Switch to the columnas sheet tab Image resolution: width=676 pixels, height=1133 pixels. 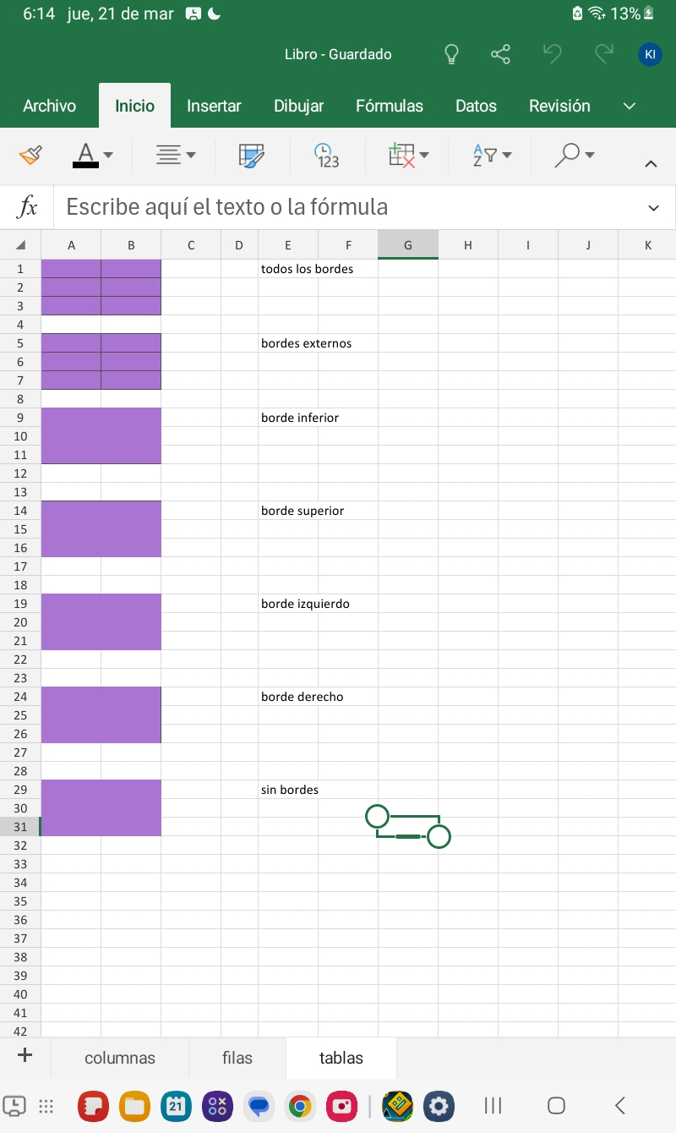click(120, 1058)
